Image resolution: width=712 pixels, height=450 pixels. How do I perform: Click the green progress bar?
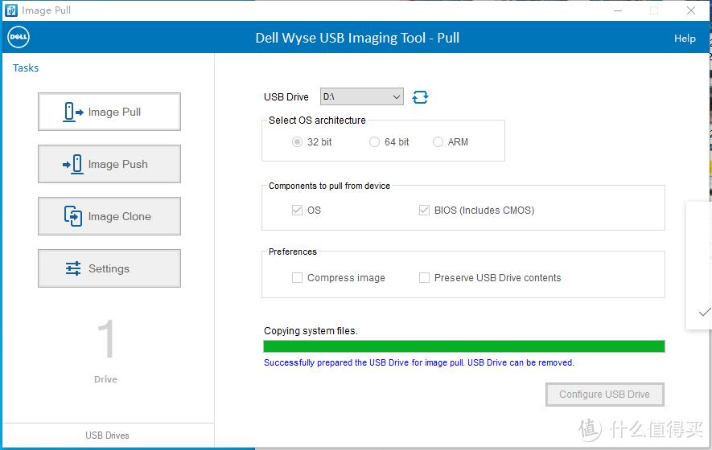pos(463,346)
